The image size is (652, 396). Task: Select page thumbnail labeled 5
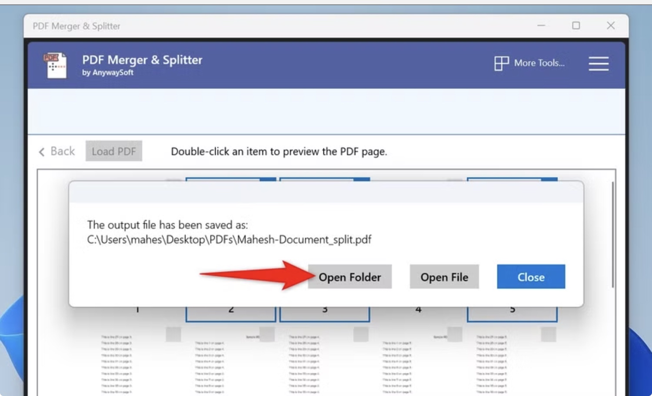(512, 314)
